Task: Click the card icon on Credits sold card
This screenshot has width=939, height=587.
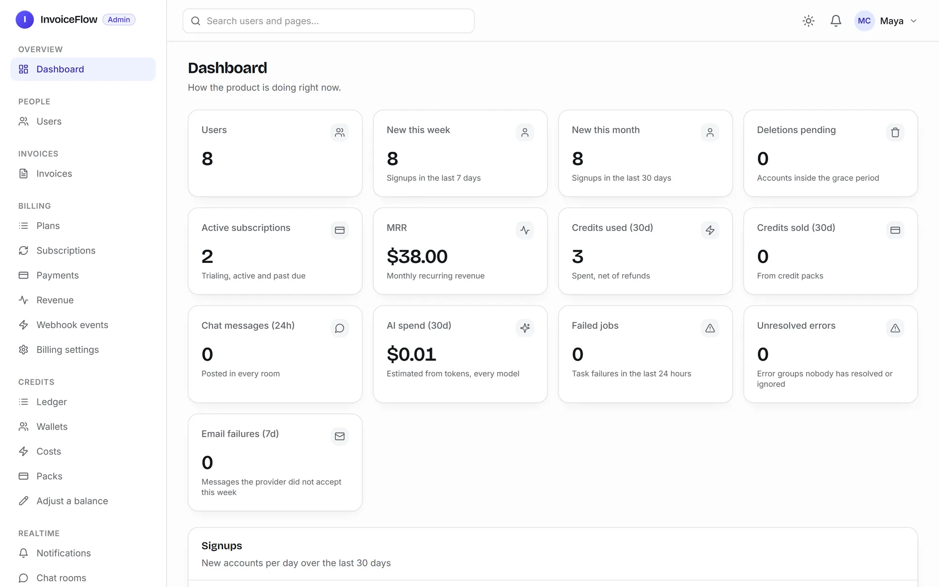Action: click(895, 230)
